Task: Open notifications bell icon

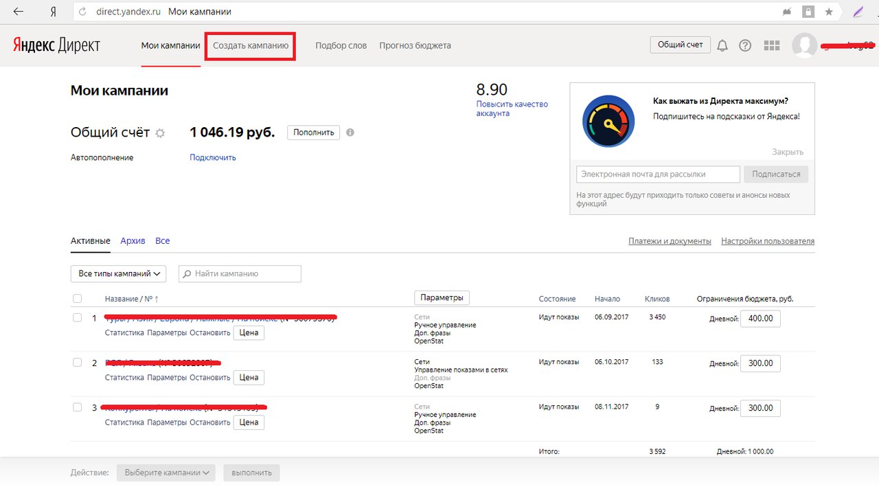Action: click(x=722, y=45)
